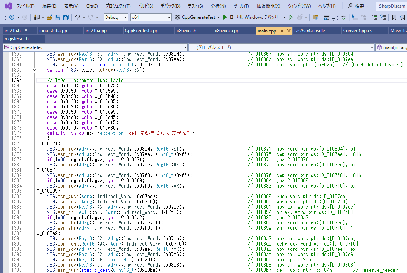407x273 pixels.
Task: Click the indent lines toolbar icon
Action: click(x=375, y=17)
